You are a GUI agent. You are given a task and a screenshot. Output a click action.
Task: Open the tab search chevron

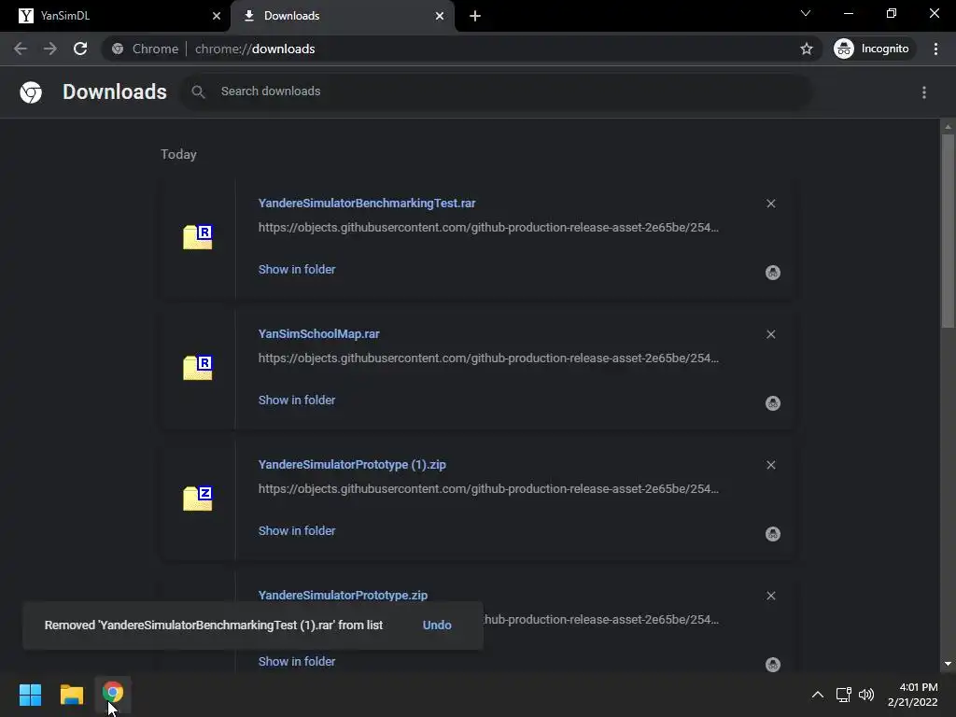[x=805, y=13]
